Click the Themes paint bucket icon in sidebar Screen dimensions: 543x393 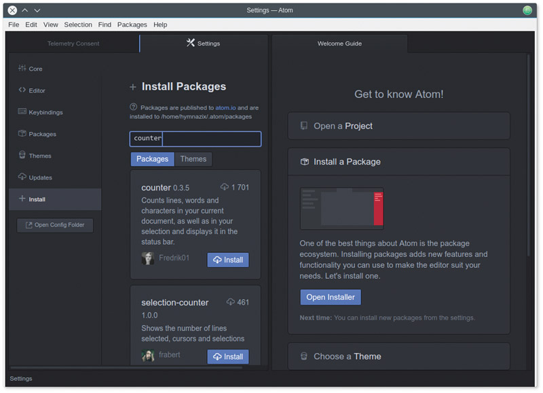coord(22,155)
